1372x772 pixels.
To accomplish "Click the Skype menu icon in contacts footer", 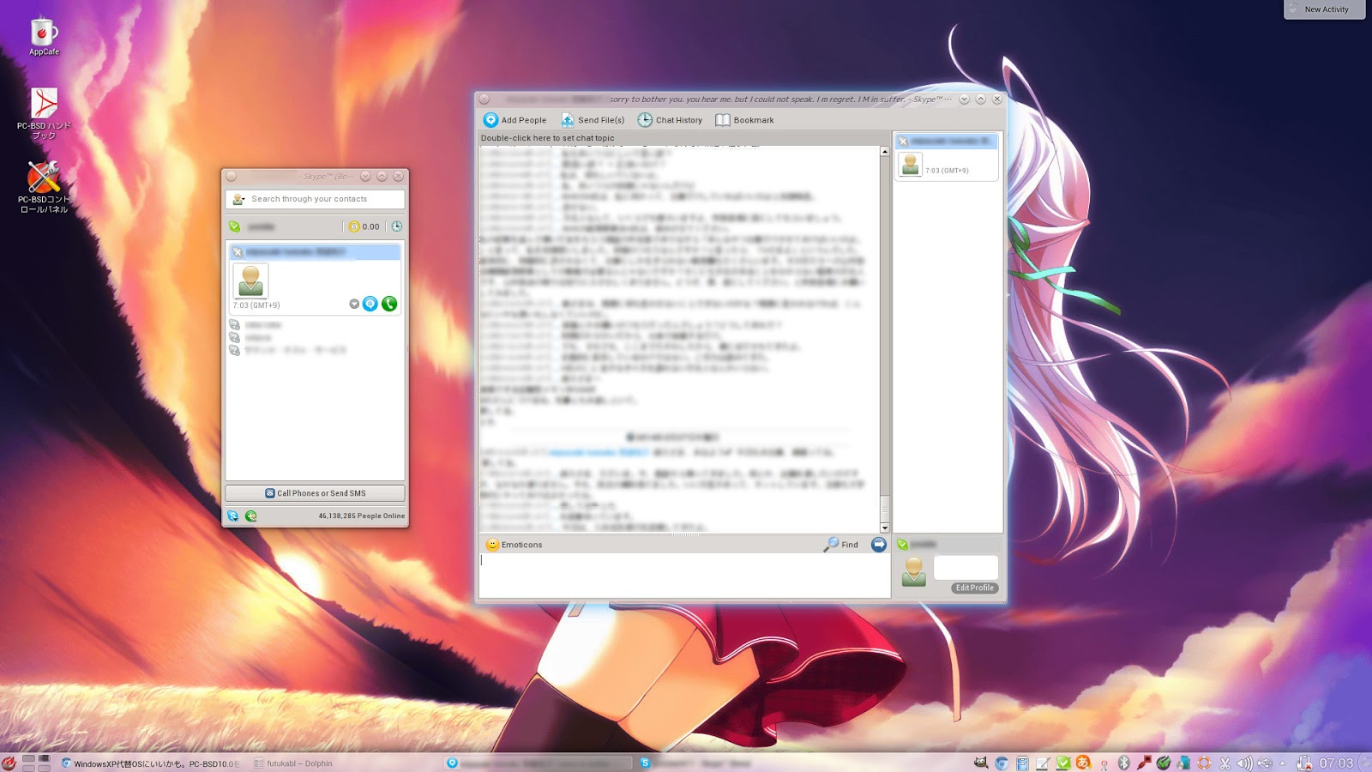I will point(232,516).
